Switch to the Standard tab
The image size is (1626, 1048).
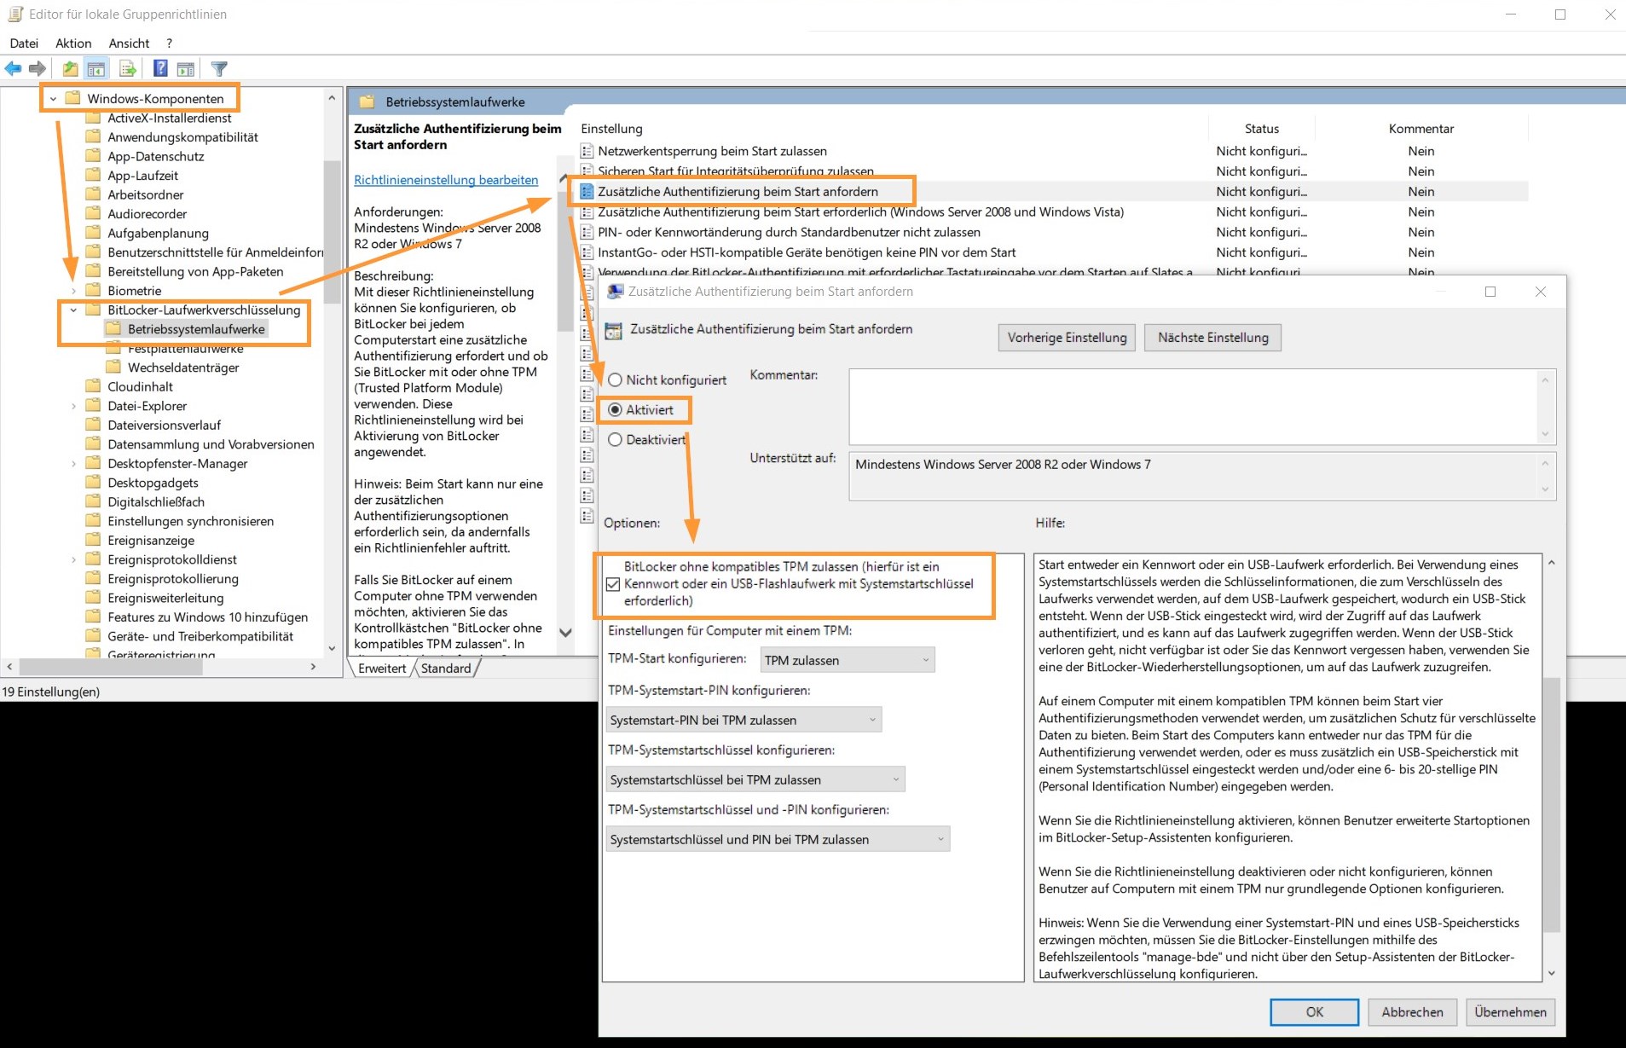point(446,669)
